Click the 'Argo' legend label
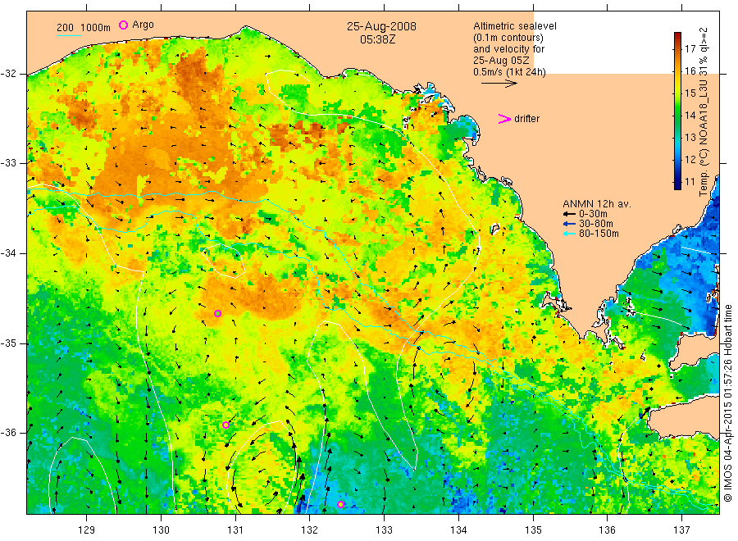Screen dimensions: 738x541 coord(143,25)
